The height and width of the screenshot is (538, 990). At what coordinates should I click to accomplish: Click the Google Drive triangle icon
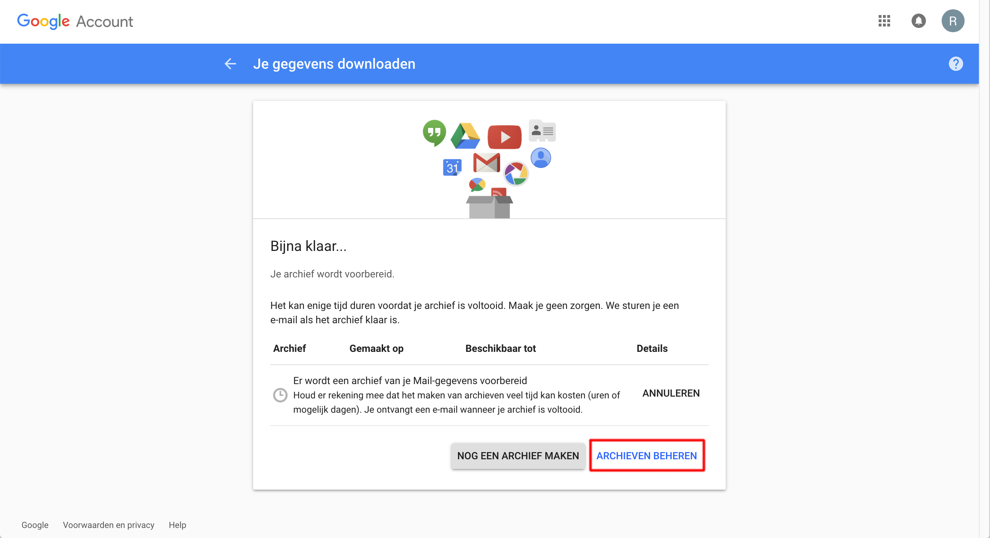[x=465, y=136]
